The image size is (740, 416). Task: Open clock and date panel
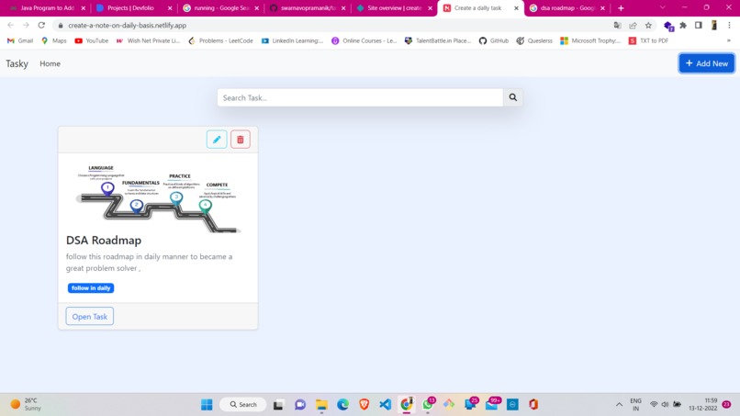[702, 405]
